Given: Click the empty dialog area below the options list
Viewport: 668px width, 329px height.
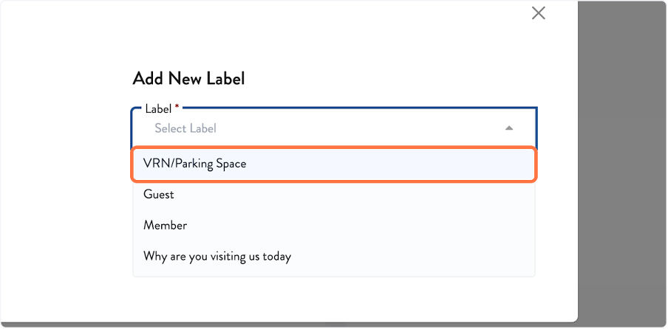Looking at the screenshot, I should 333,299.
